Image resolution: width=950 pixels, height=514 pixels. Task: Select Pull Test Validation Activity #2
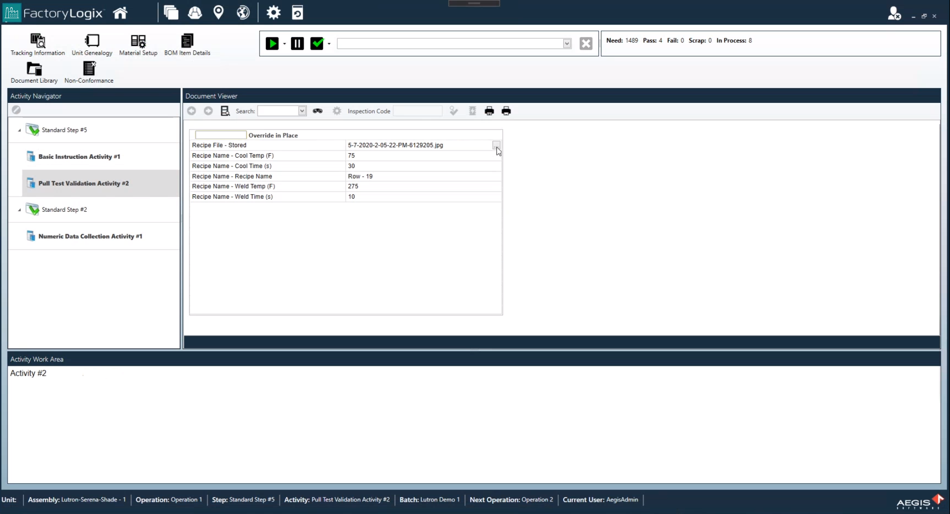[x=84, y=183]
